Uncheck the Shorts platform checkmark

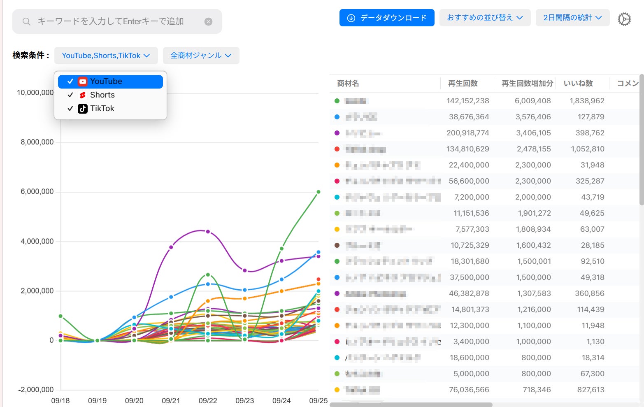pos(70,95)
